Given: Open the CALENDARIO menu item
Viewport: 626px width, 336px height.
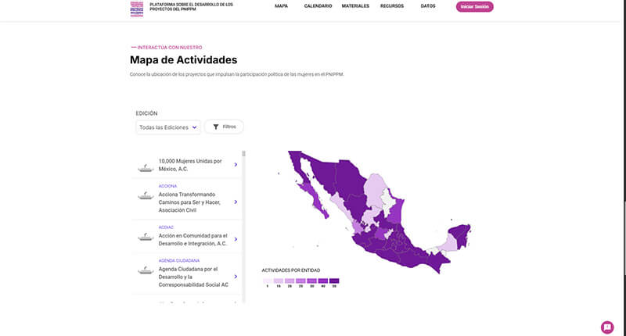Looking at the screenshot, I should point(318,6).
